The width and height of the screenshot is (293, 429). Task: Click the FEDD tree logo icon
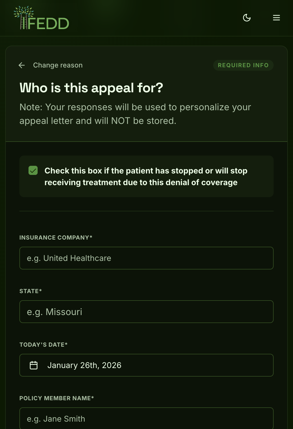(23, 17)
